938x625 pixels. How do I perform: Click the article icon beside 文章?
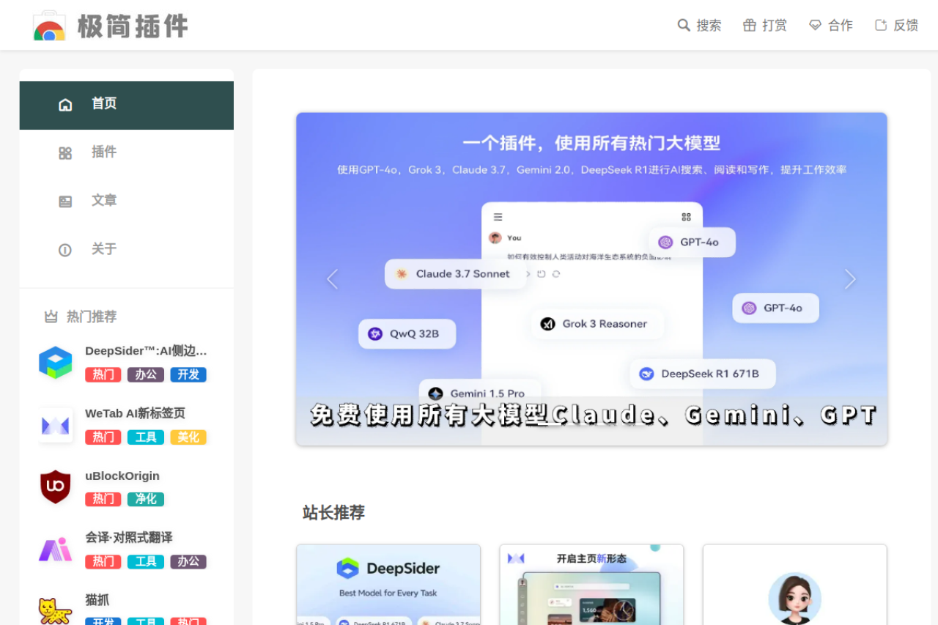pos(65,201)
